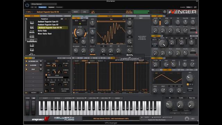Screen dimensions: 222x125
Task: Go to previous plugin setting arrow
Action: point(33,7)
